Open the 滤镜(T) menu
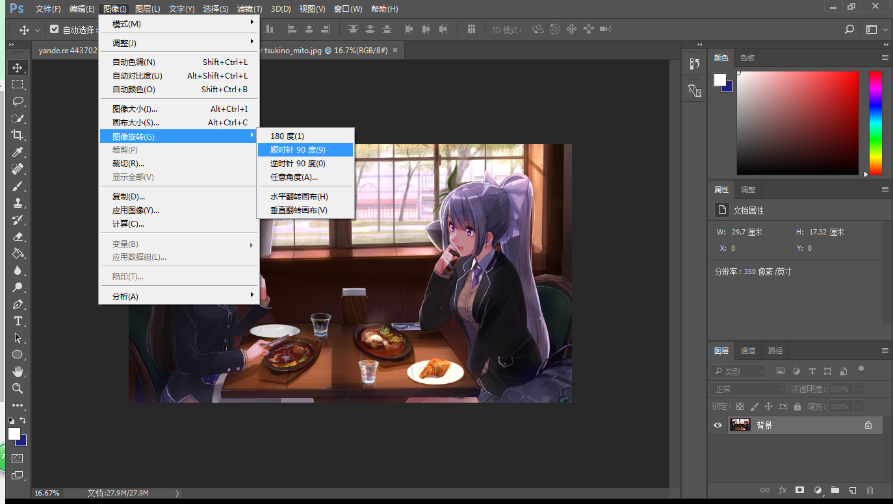Viewport: 893px width, 504px height. (x=250, y=9)
